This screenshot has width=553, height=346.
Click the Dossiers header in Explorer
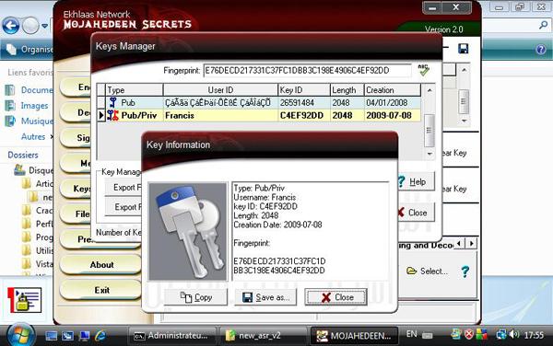tap(23, 155)
